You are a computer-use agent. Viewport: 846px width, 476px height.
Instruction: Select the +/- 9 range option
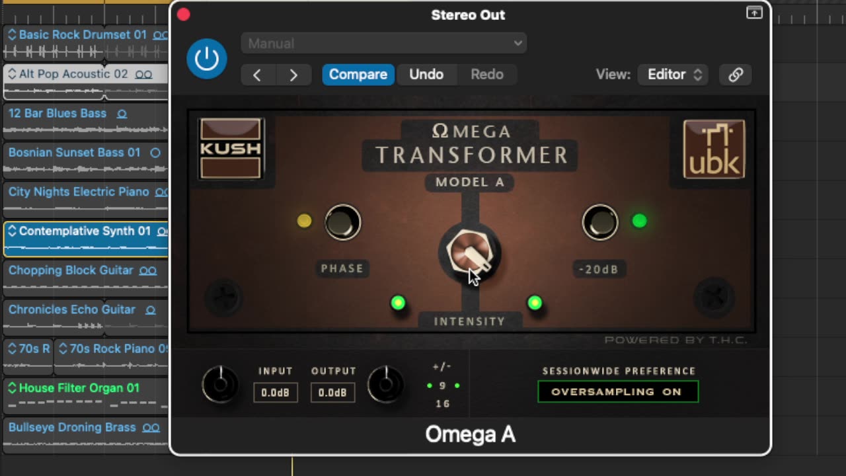point(443,385)
